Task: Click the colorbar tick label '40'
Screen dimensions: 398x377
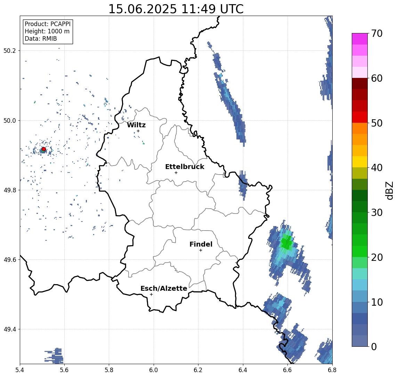Action: [x=376, y=168]
